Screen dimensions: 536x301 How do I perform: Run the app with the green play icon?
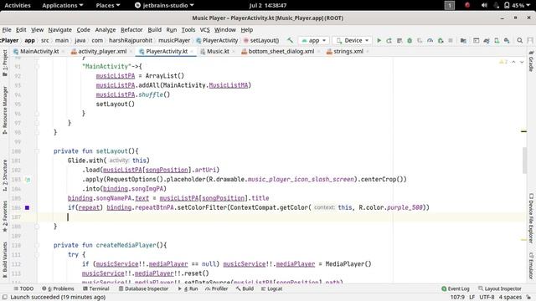(x=379, y=40)
